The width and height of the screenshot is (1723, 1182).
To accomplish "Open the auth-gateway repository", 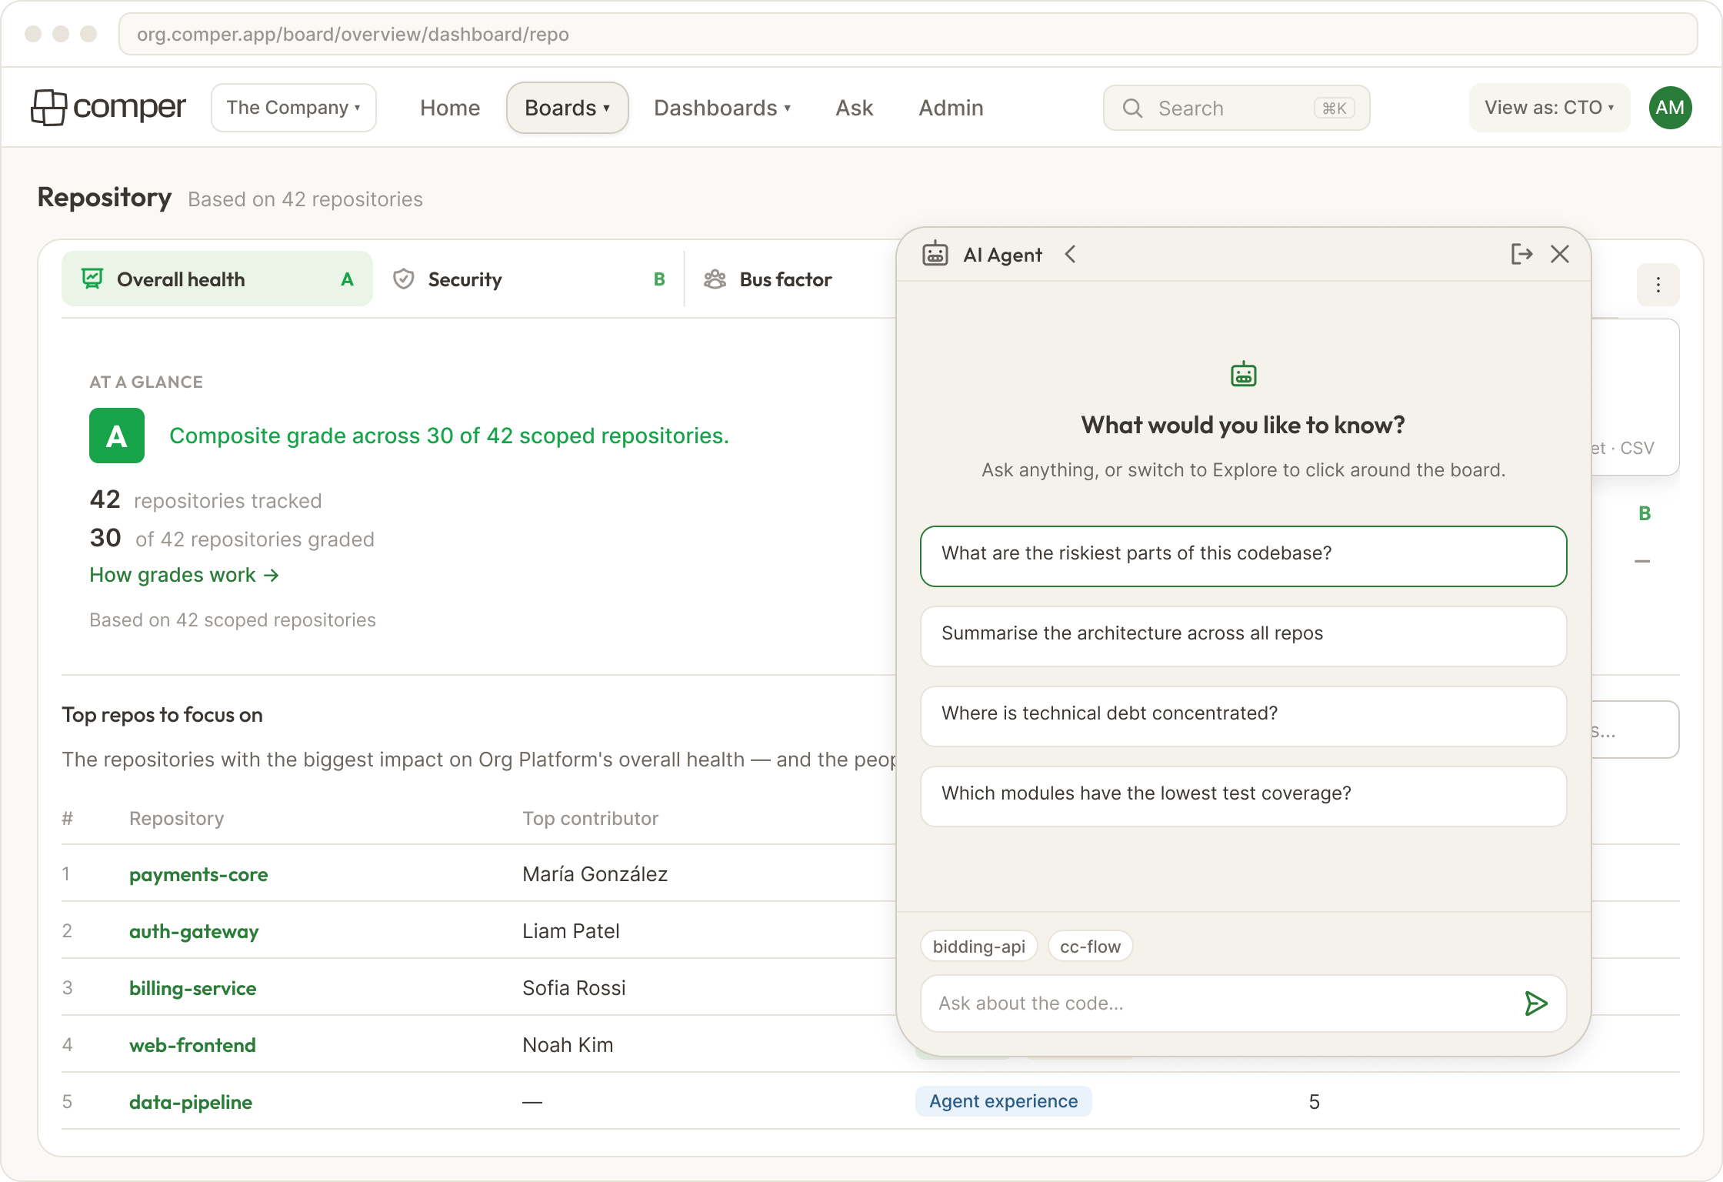I will 194,931.
